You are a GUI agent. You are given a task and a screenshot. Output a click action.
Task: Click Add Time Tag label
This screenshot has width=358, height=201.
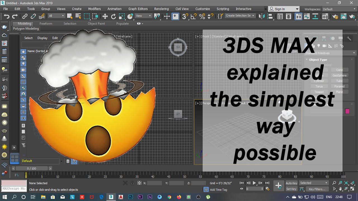[x=218, y=190]
